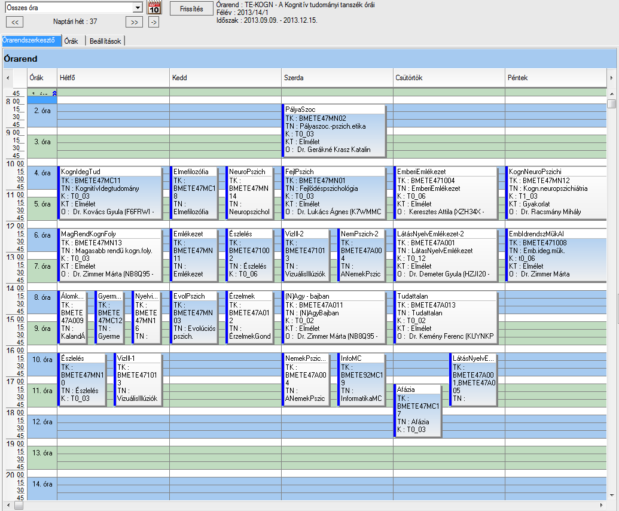Select the LátásNyelvEmlékezet-2 class block
This screenshot has height=511, width=619.
(446, 255)
